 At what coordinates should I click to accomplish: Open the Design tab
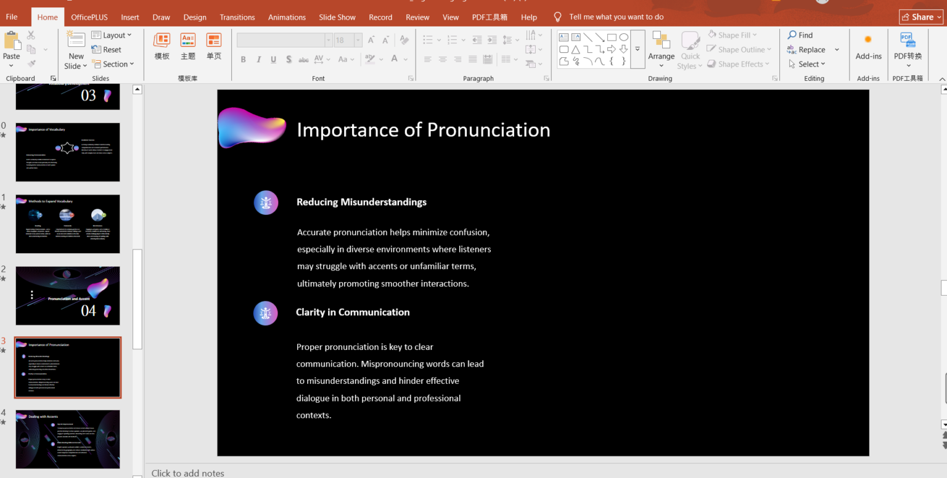[x=195, y=17]
